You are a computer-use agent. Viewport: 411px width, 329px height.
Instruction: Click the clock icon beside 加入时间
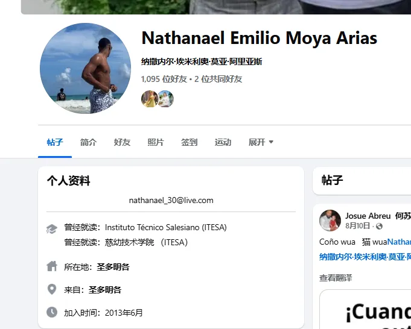point(52,312)
